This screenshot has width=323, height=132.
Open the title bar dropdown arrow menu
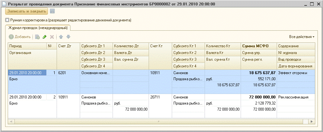coord(302,4)
